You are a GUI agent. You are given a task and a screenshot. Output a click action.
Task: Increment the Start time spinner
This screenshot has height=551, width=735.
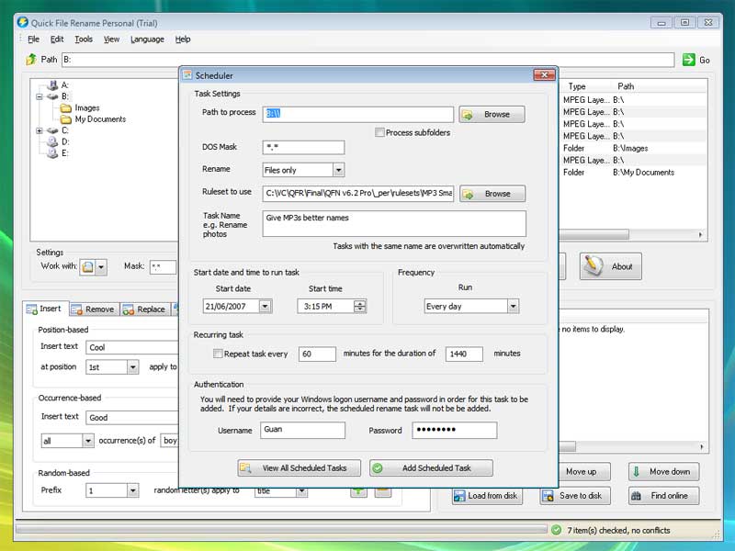(359, 303)
